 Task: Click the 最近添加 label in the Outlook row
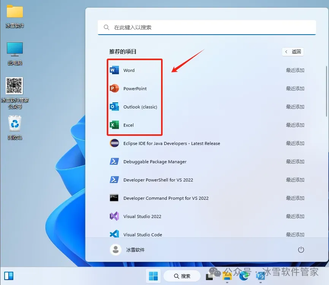coord(295,107)
